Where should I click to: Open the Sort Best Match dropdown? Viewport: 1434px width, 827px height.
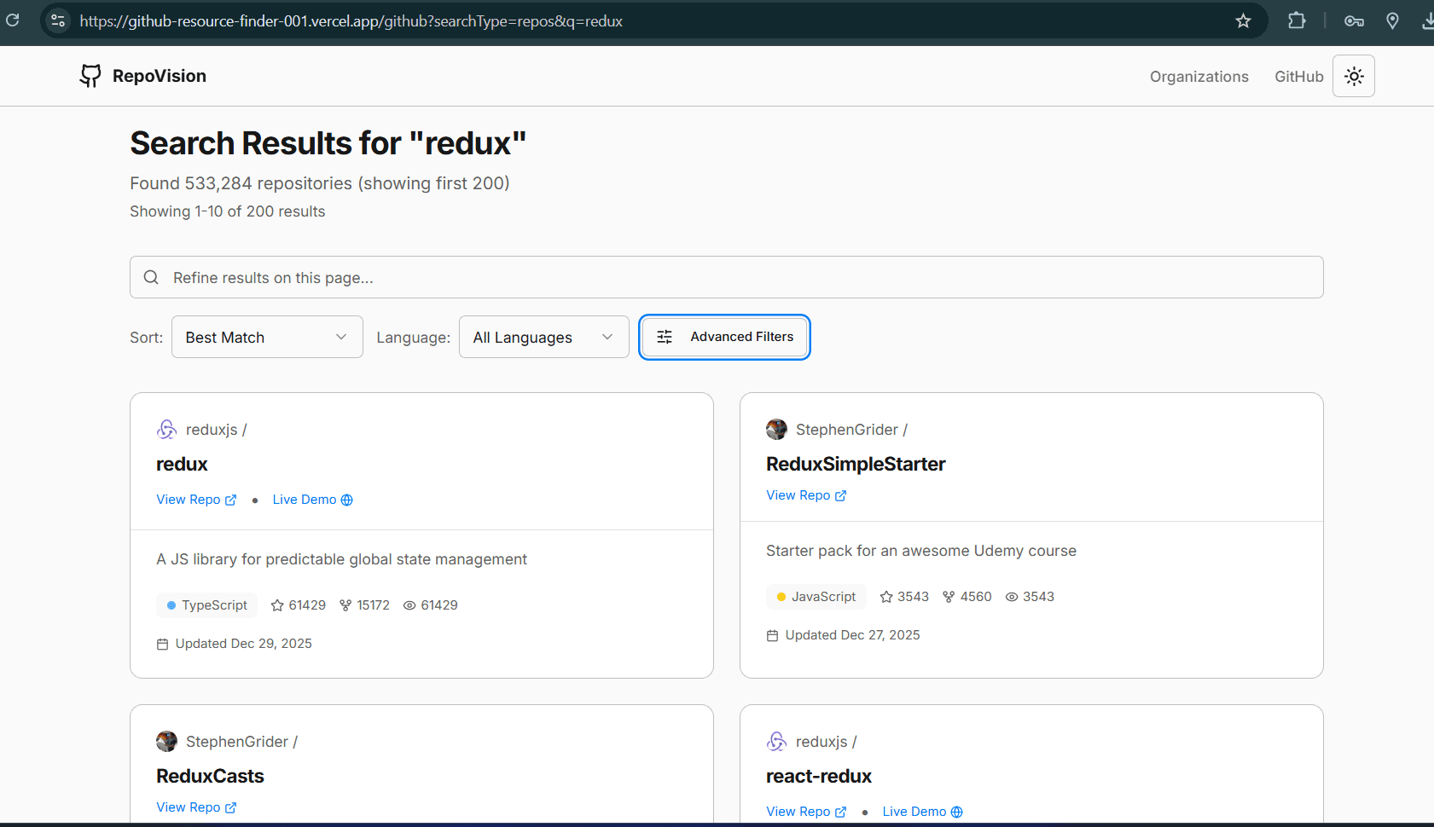(x=267, y=337)
